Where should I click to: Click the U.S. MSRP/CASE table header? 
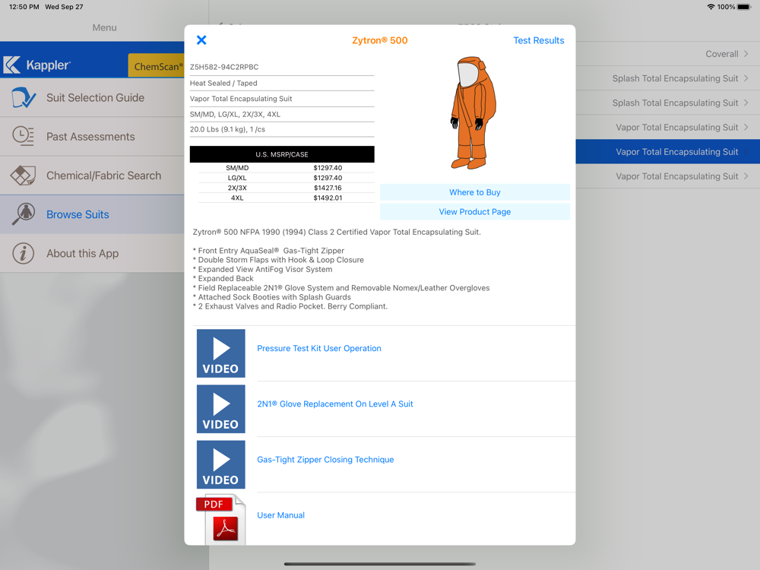click(x=282, y=154)
